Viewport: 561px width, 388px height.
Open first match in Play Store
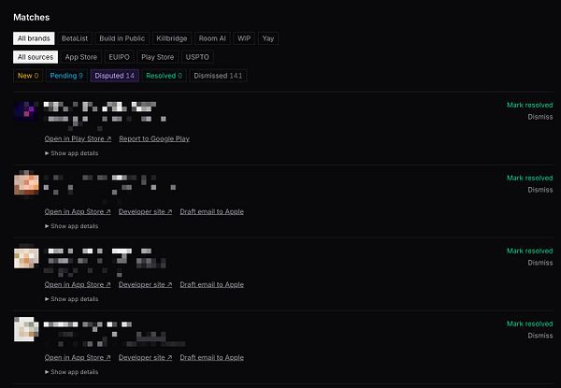pyautogui.click(x=78, y=138)
